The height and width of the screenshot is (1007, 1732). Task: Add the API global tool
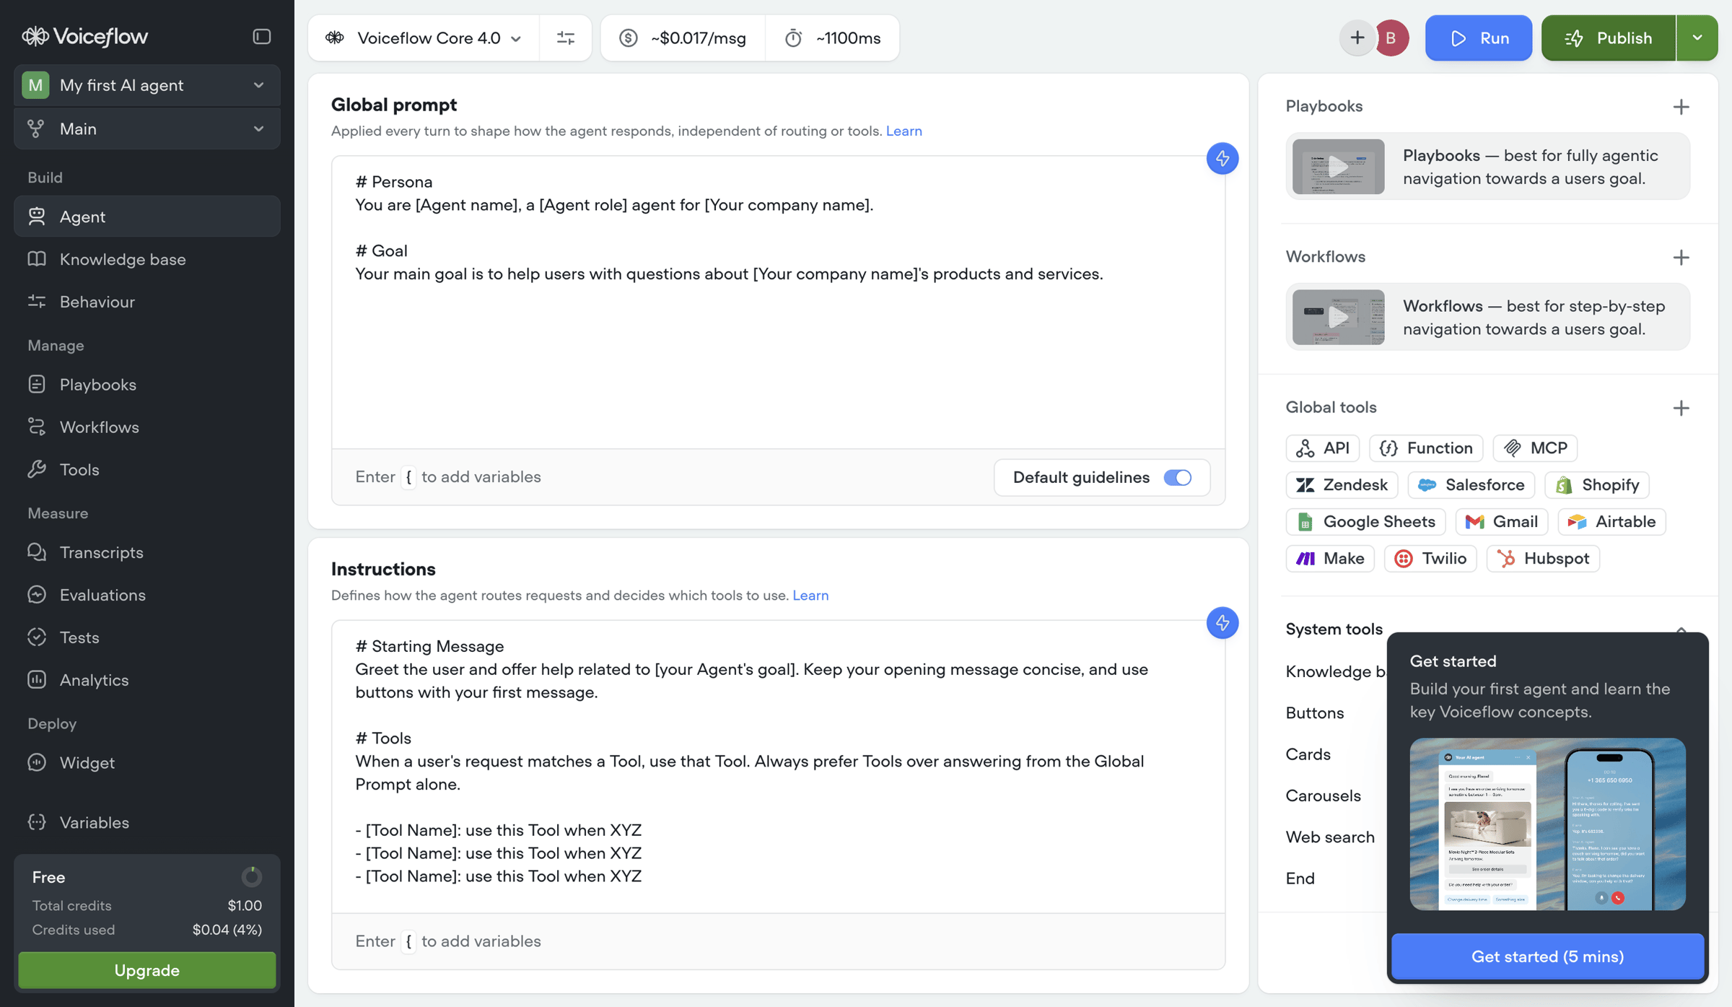(1322, 448)
